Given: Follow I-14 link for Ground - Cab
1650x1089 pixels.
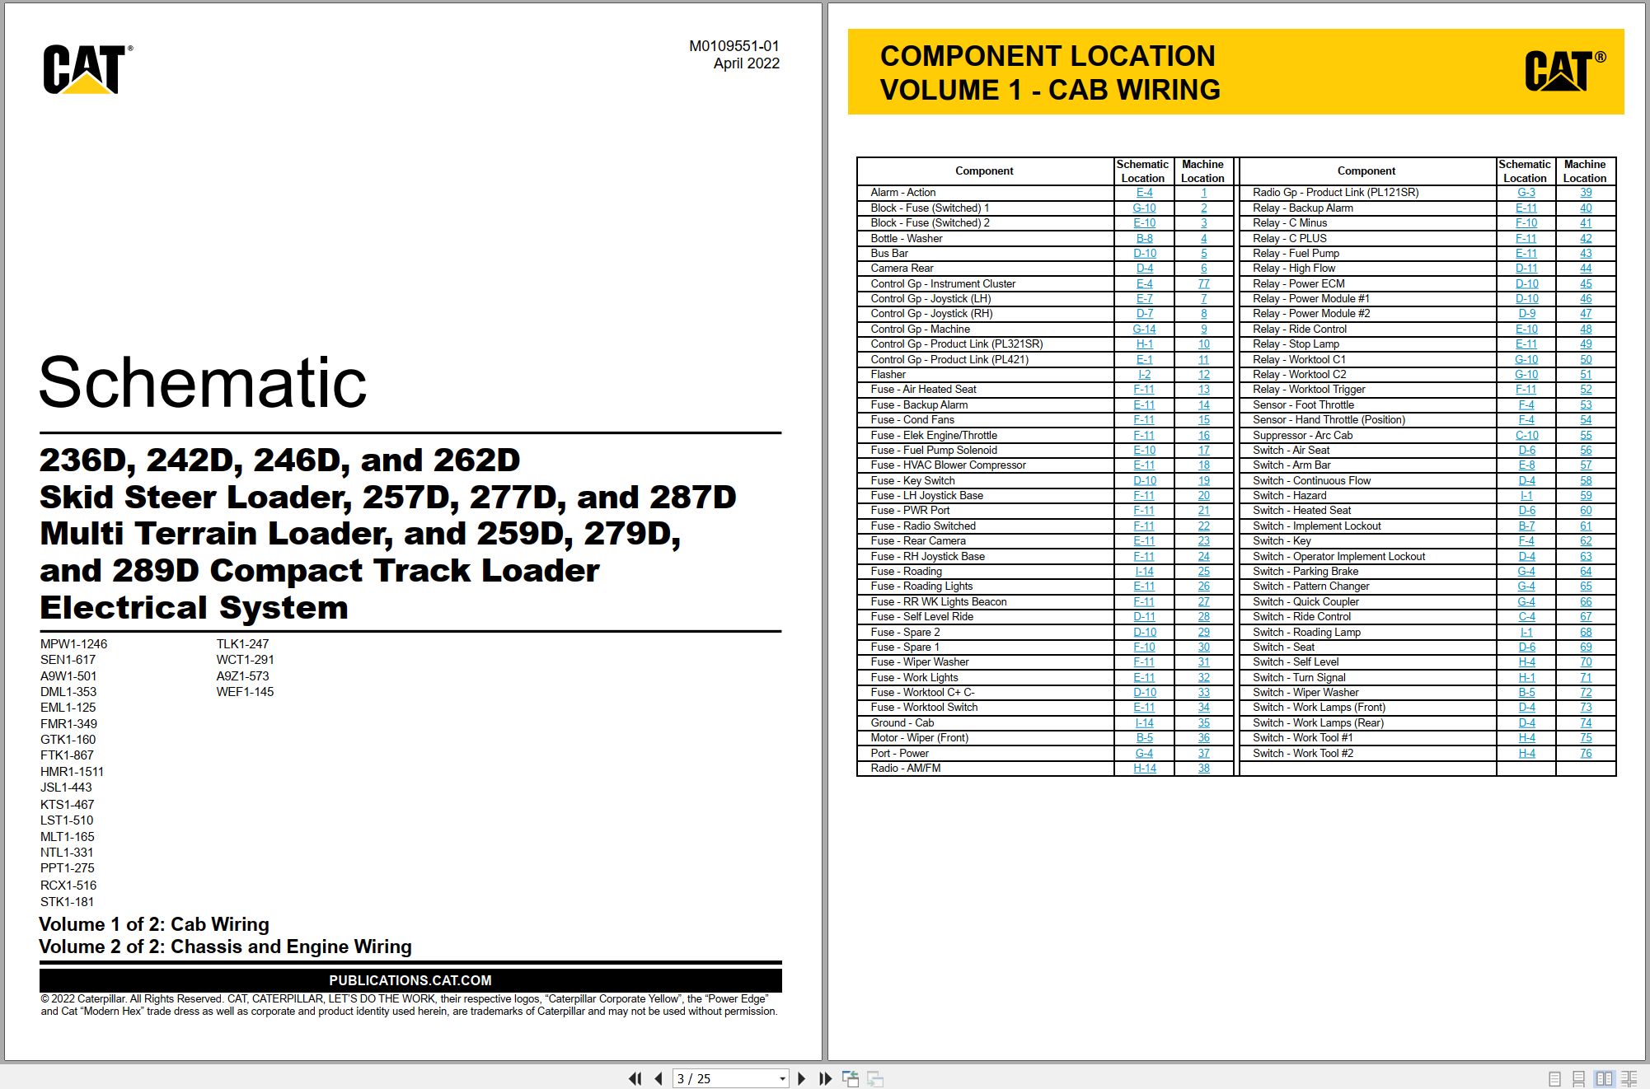Looking at the screenshot, I should coord(1144,722).
